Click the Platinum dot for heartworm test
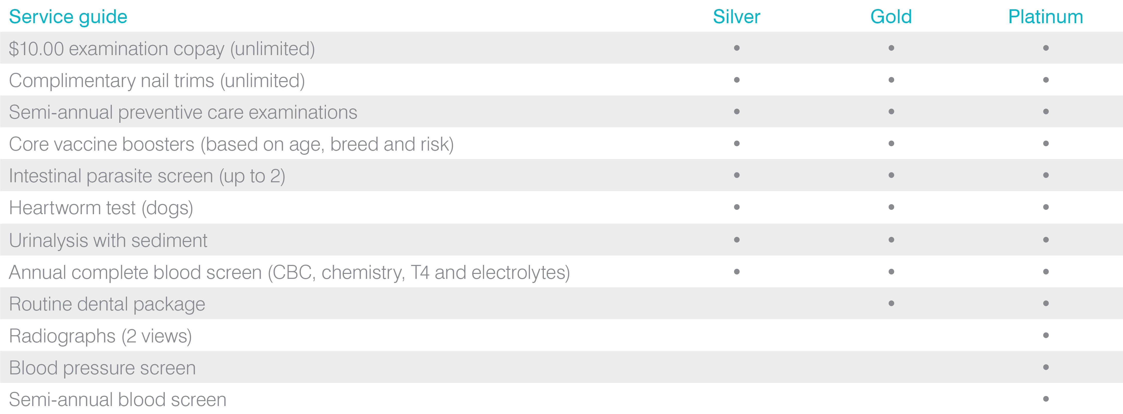The height and width of the screenshot is (414, 1123). [x=1046, y=207]
